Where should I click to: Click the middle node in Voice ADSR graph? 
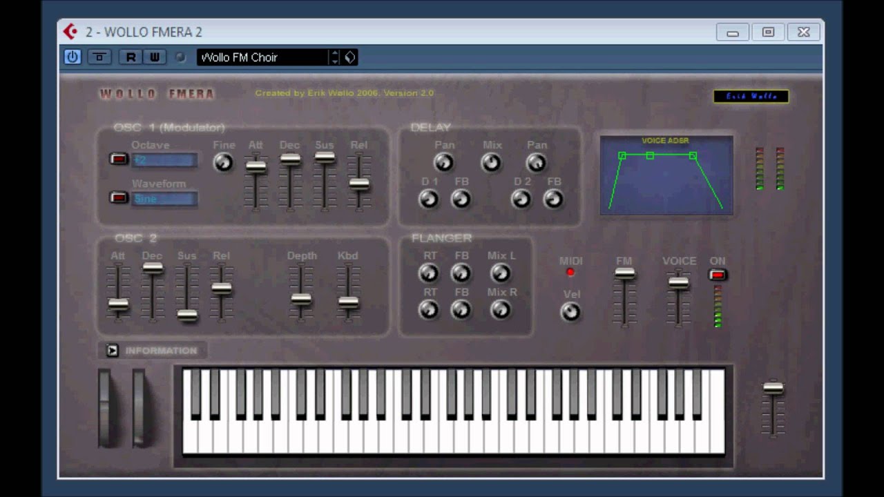point(650,156)
